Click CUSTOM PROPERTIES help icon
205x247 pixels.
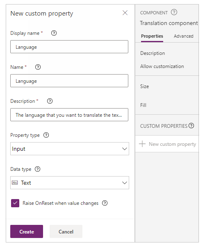pyautogui.click(x=191, y=125)
